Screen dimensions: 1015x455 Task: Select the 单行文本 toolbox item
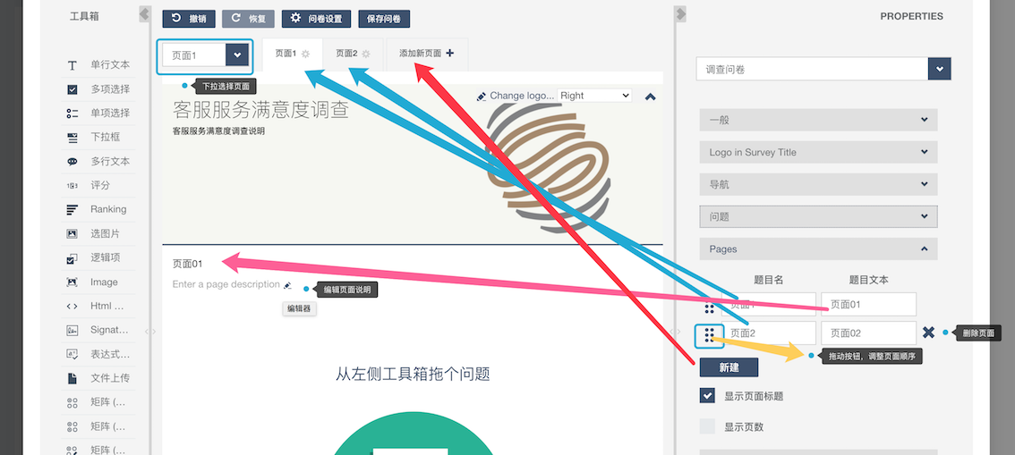tap(98, 65)
